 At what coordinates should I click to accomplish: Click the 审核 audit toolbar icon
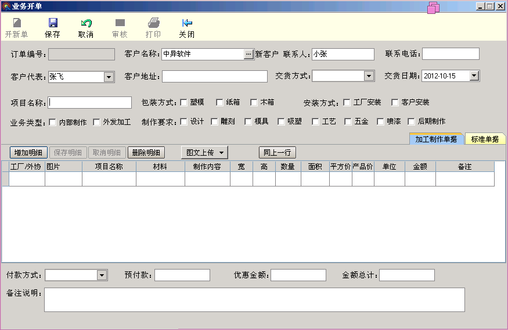pos(120,23)
